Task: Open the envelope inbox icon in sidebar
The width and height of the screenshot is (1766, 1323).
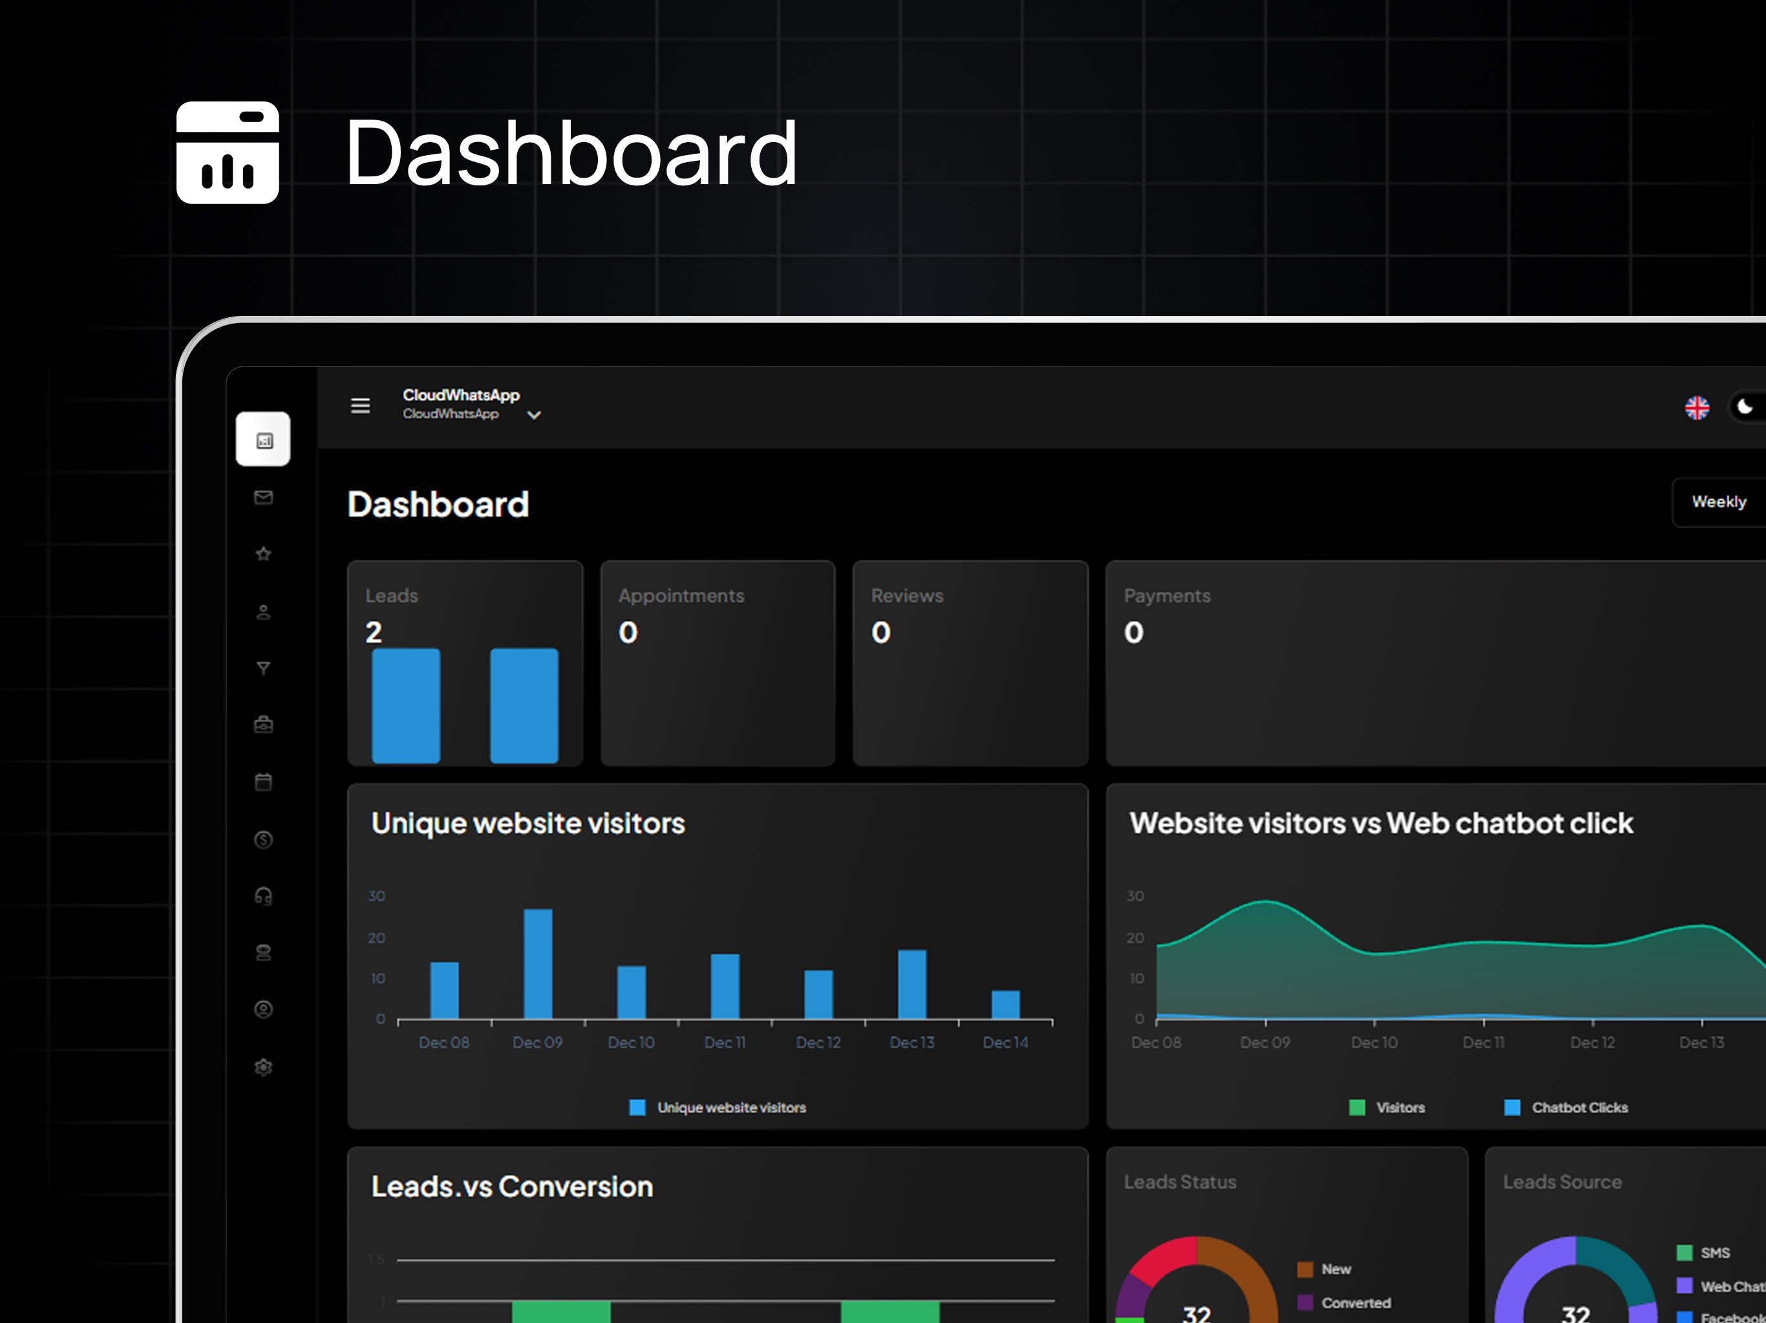Action: 264,498
